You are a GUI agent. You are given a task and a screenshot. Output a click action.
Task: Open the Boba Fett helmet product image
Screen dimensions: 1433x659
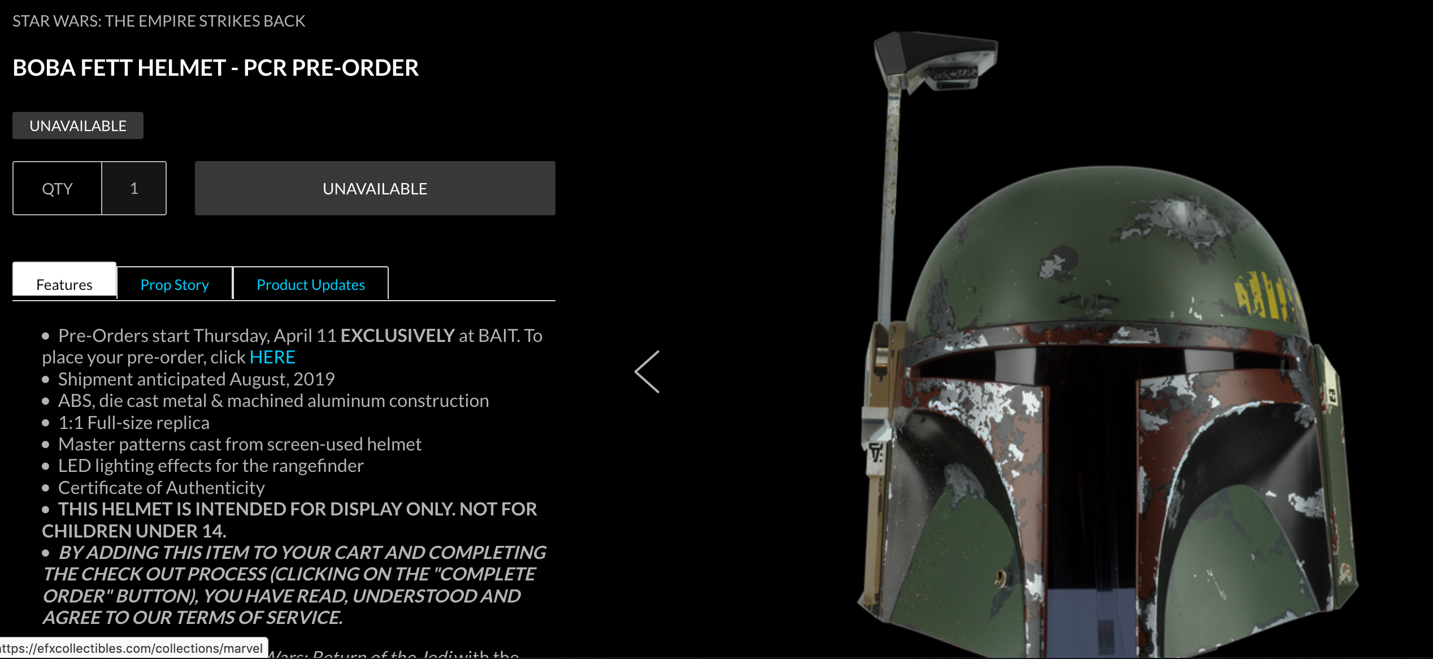pyautogui.click(x=1108, y=350)
